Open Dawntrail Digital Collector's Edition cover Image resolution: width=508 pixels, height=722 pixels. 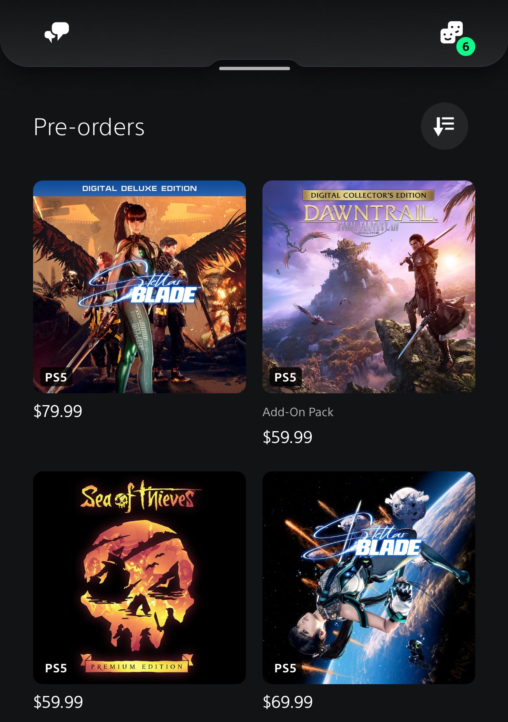click(x=369, y=287)
